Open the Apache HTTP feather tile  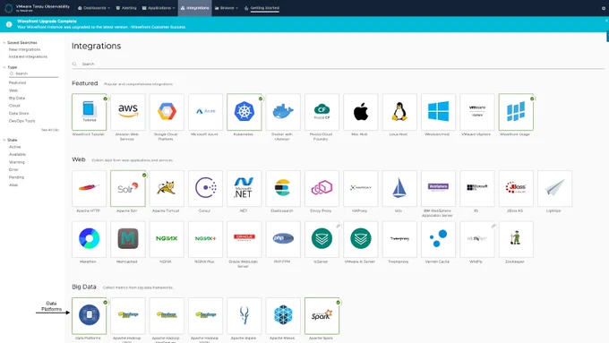tap(89, 188)
